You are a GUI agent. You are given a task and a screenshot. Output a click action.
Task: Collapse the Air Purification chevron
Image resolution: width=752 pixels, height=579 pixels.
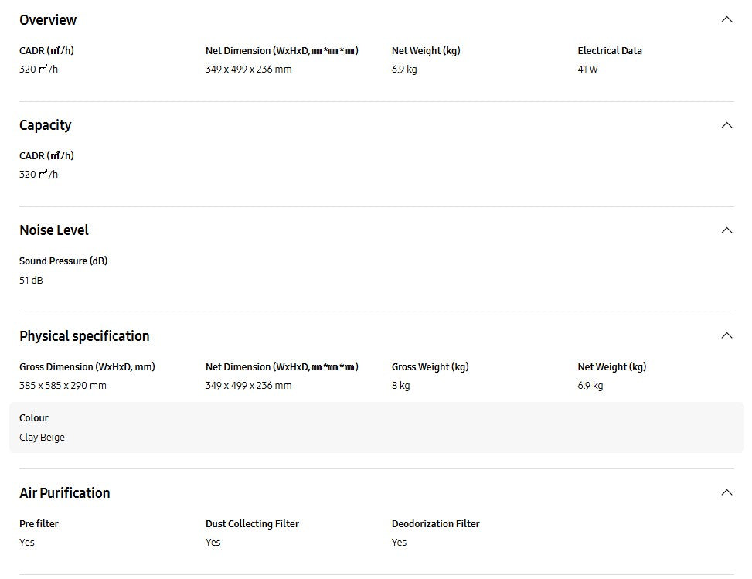click(726, 492)
